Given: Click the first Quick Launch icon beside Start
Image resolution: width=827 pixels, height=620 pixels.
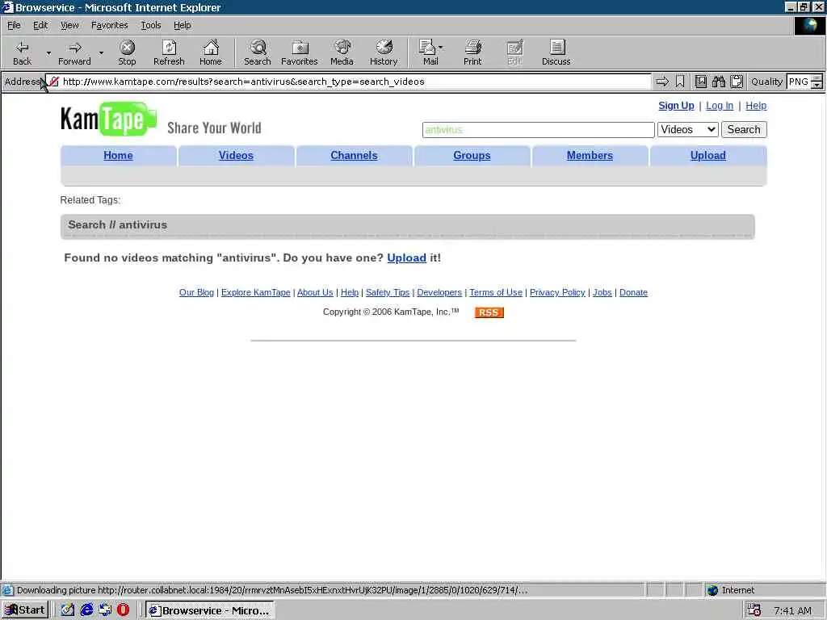Looking at the screenshot, I should [x=68, y=610].
